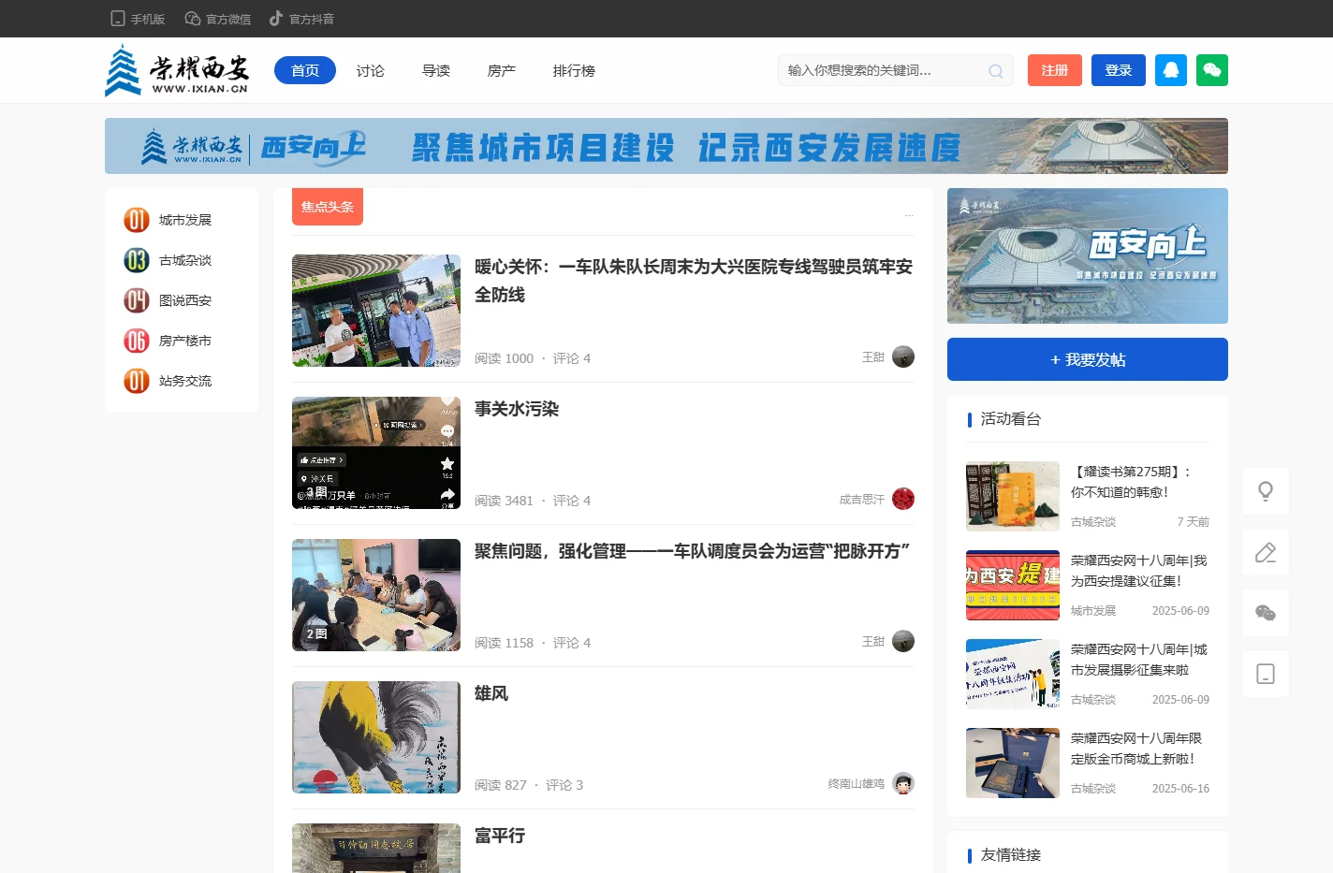Click the blue QQ login icon
Viewport: 1333px width, 873px height.
coord(1171,70)
